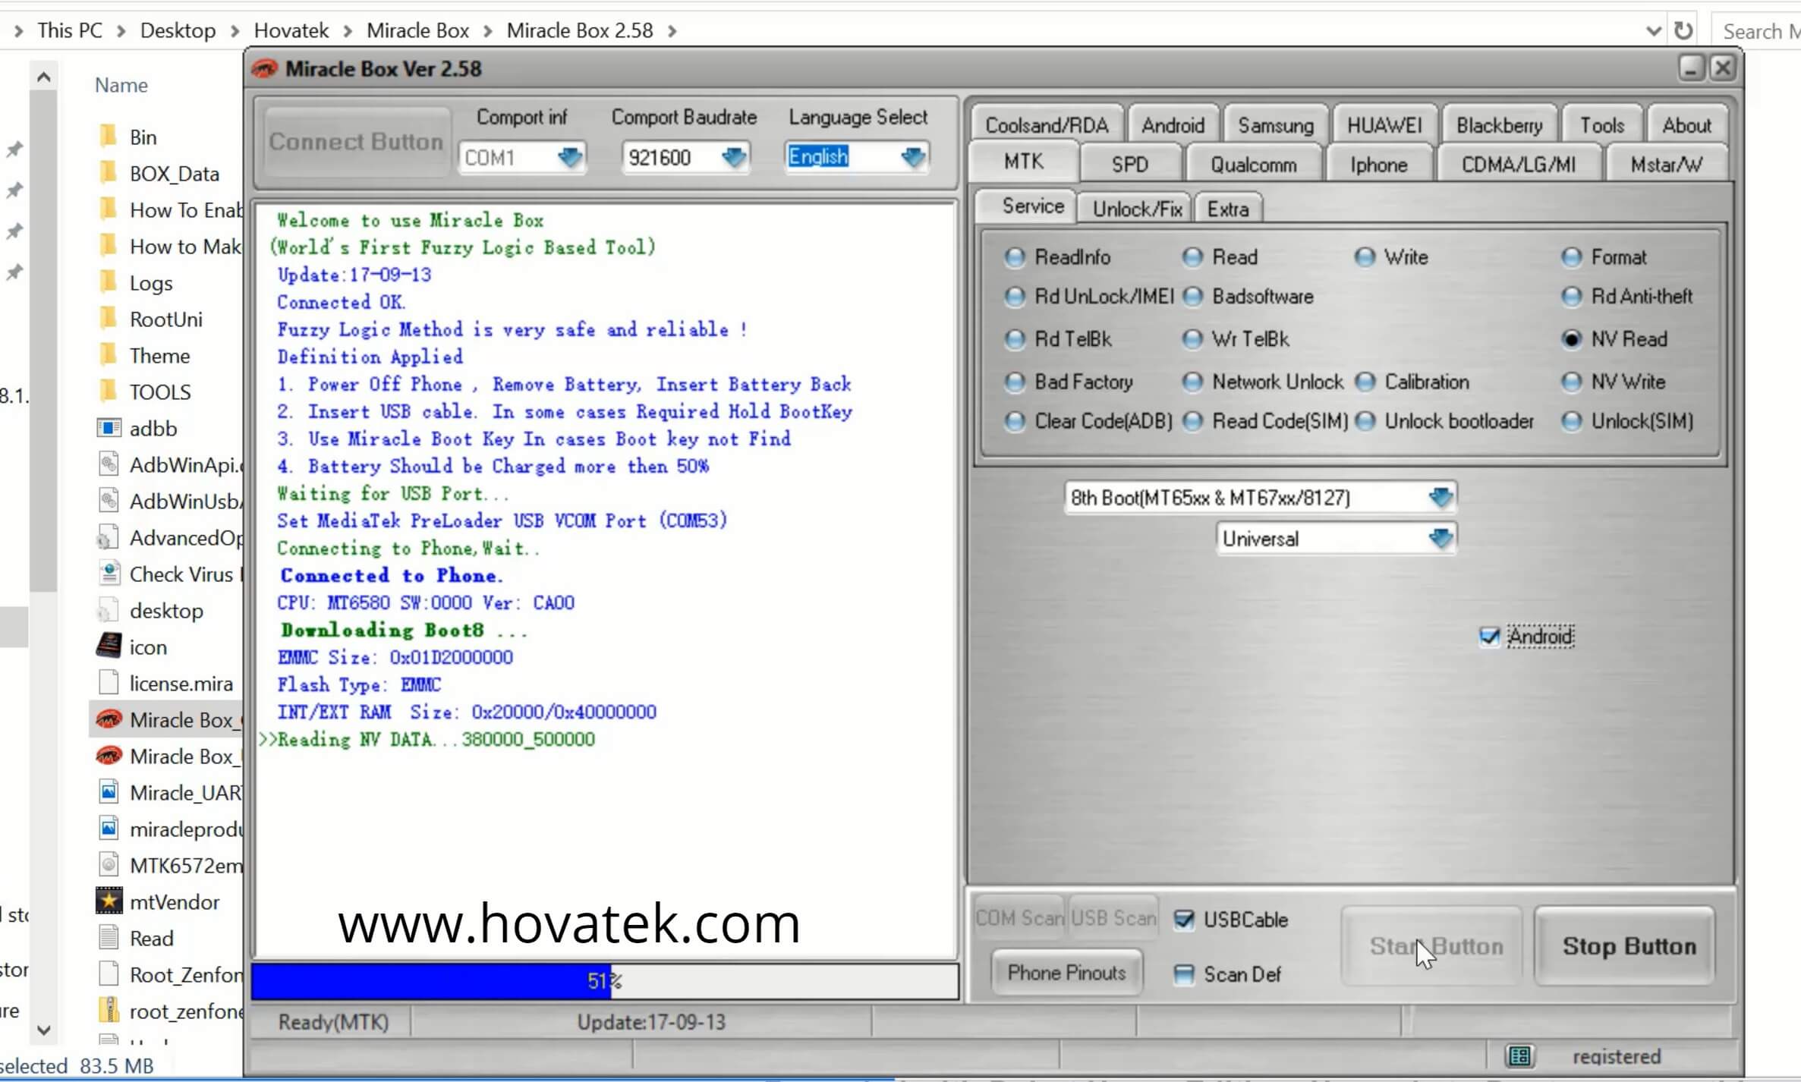1801x1082 pixels.
Task: Uncheck the Android checkbox
Action: point(1490,637)
